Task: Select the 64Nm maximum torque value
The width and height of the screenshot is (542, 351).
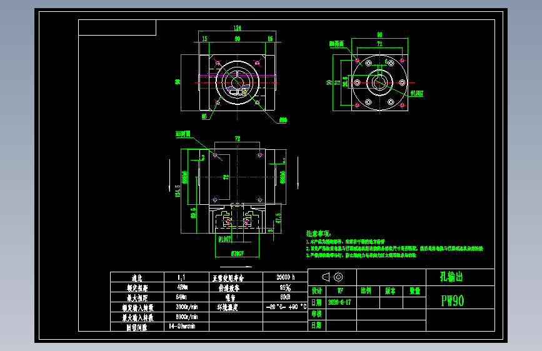Action: tap(181, 297)
